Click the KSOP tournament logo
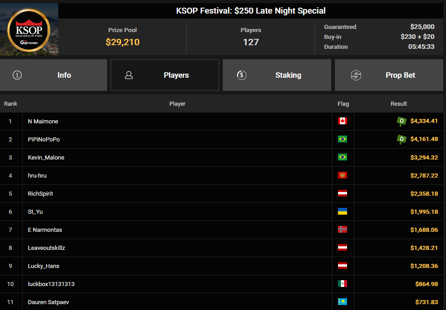This screenshot has width=446, height=310. [29, 29]
